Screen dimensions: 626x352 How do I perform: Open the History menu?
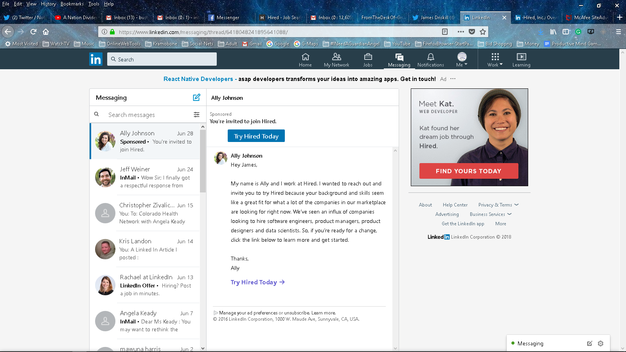tap(49, 4)
